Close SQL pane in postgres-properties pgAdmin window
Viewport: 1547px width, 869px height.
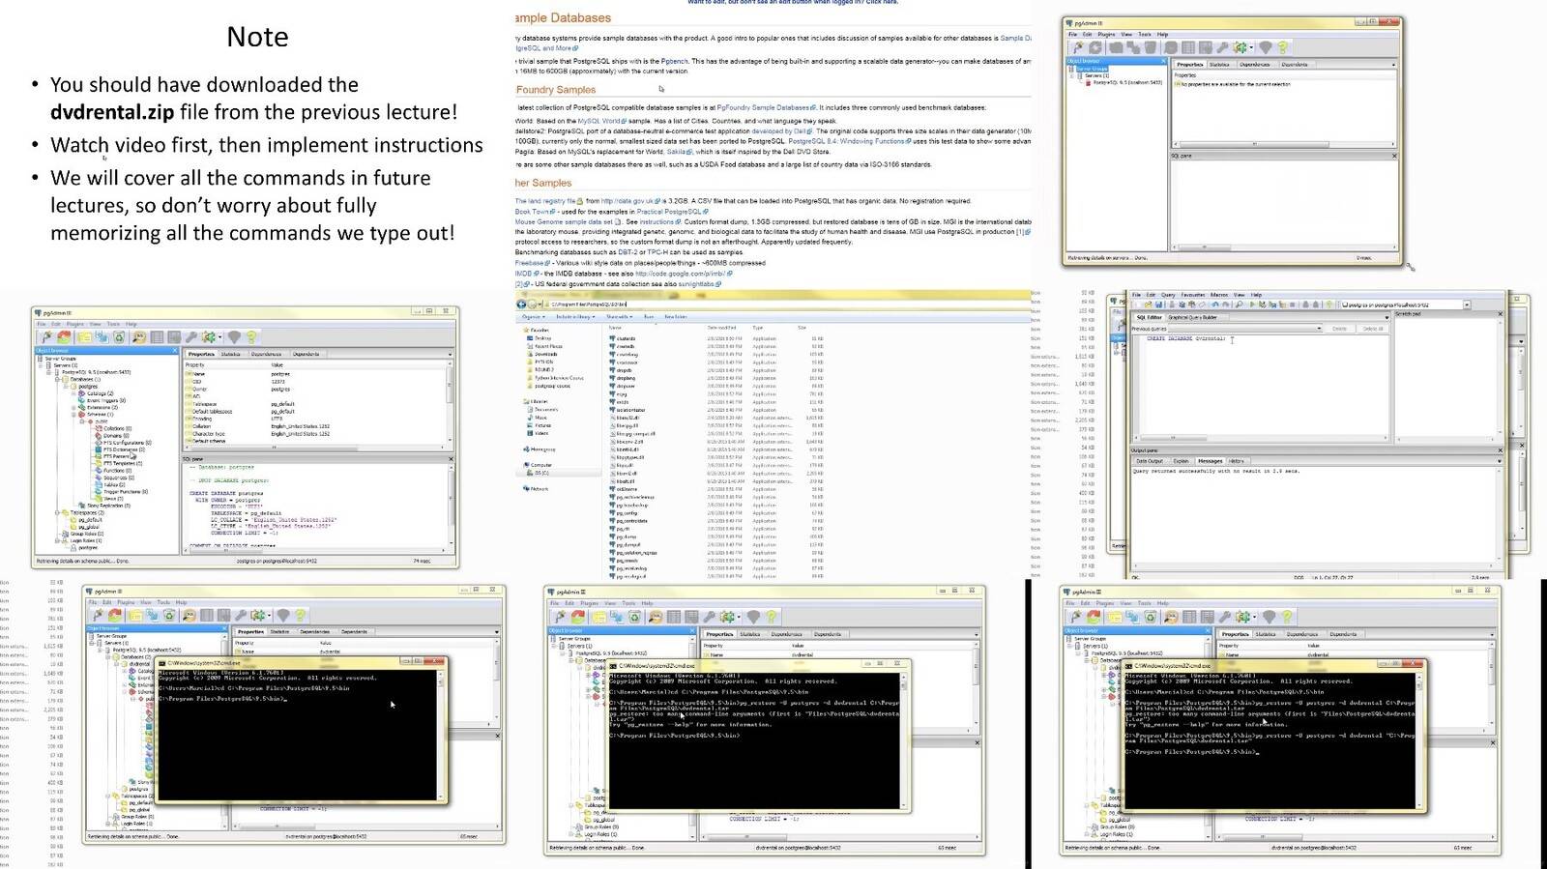point(451,459)
